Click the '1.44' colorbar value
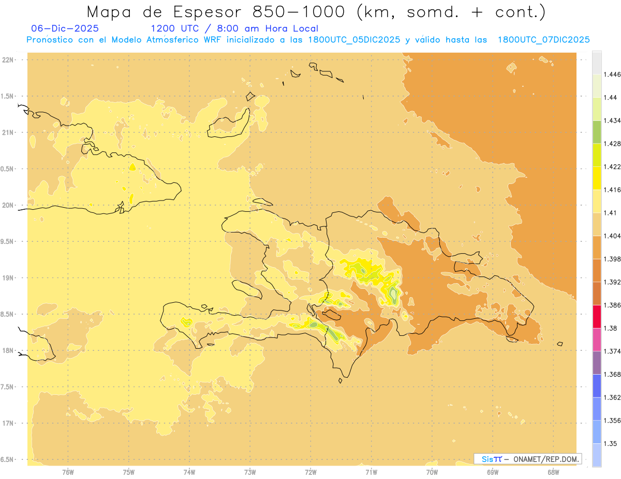 click(611, 98)
